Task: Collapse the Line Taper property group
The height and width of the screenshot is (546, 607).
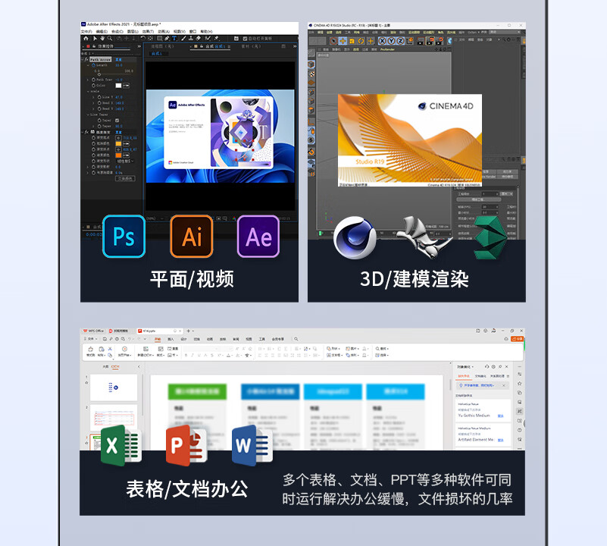Action: coord(88,115)
